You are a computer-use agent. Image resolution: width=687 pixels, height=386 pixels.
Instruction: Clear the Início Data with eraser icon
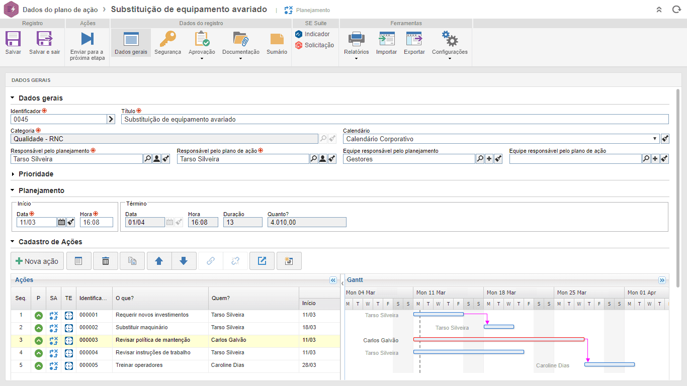coord(70,222)
